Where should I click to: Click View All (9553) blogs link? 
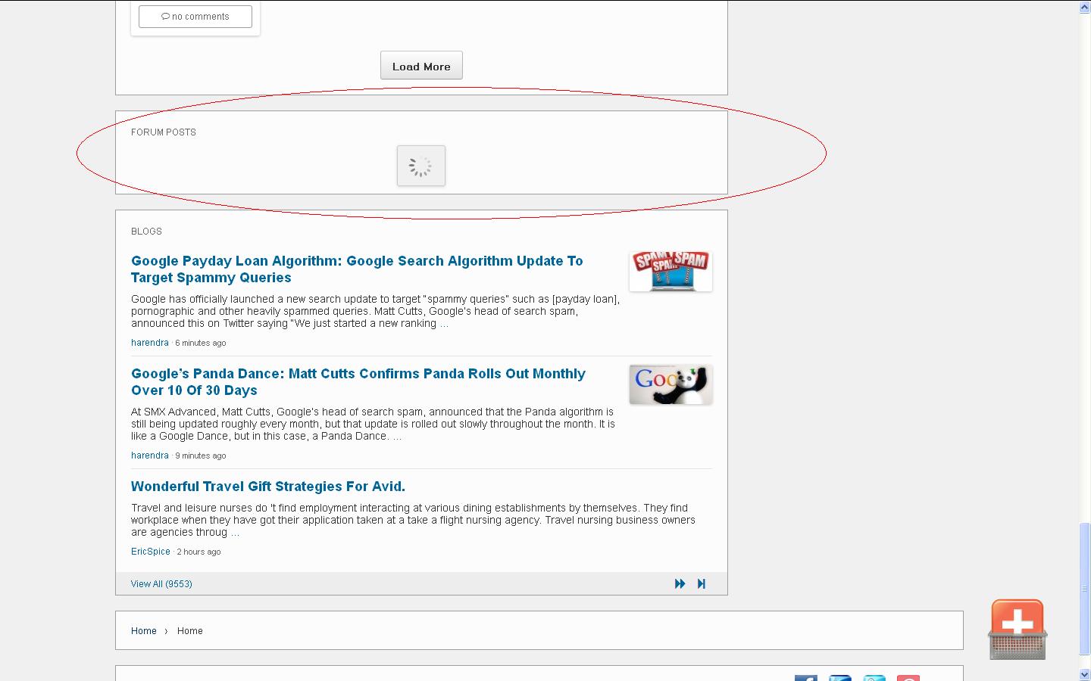tap(161, 584)
